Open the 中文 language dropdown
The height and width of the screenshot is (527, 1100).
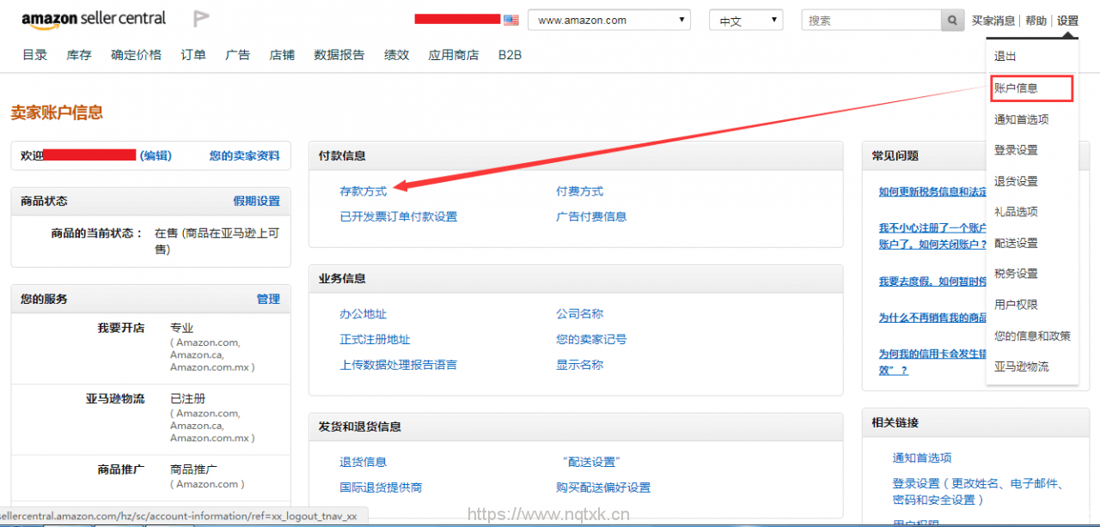coord(746,20)
